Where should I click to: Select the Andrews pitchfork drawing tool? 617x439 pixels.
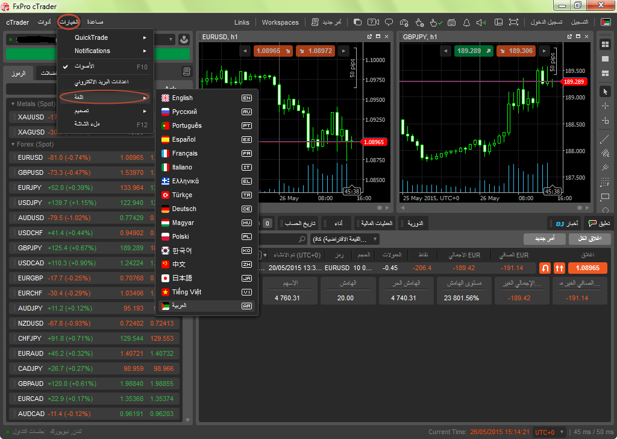click(x=605, y=167)
